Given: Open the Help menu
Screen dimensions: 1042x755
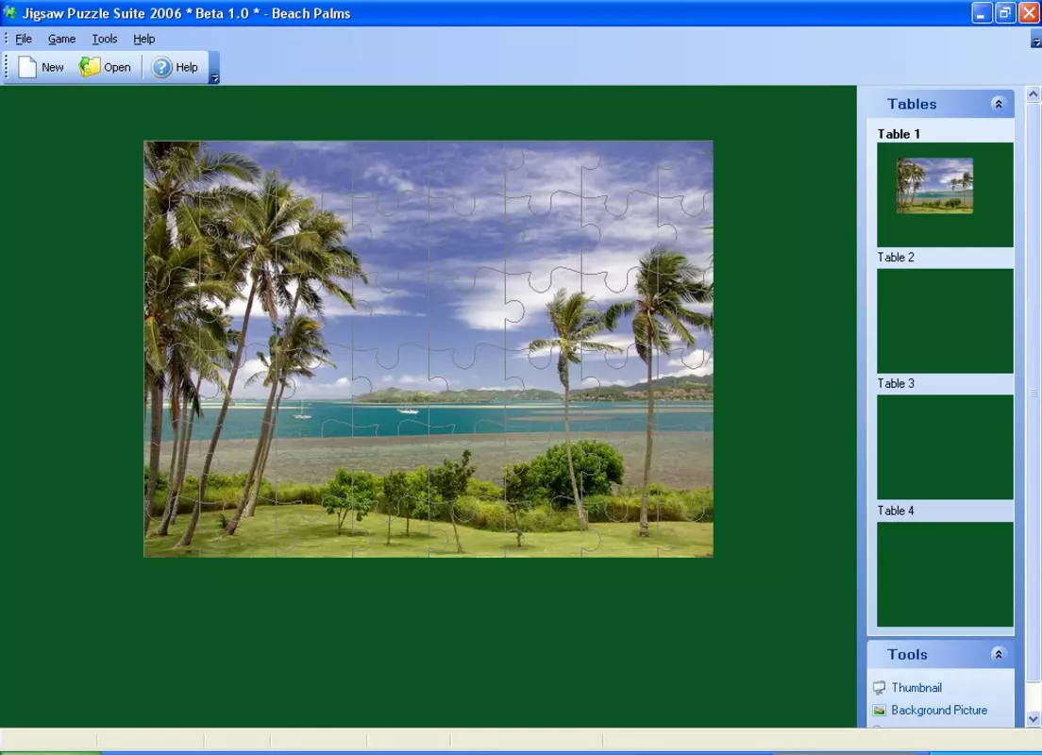Looking at the screenshot, I should tap(144, 39).
